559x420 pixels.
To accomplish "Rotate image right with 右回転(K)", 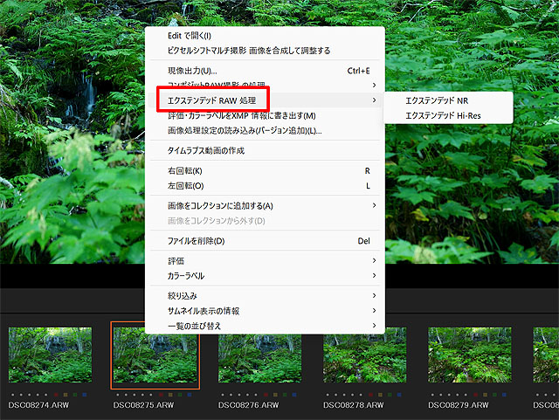I will coord(184,171).
